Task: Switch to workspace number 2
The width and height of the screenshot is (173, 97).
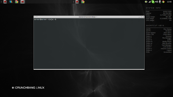Action: (73, 2)
